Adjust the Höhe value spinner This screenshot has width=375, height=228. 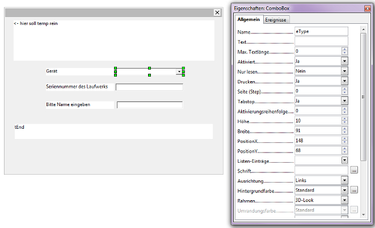pyautogui.click(x=344, y=121)
